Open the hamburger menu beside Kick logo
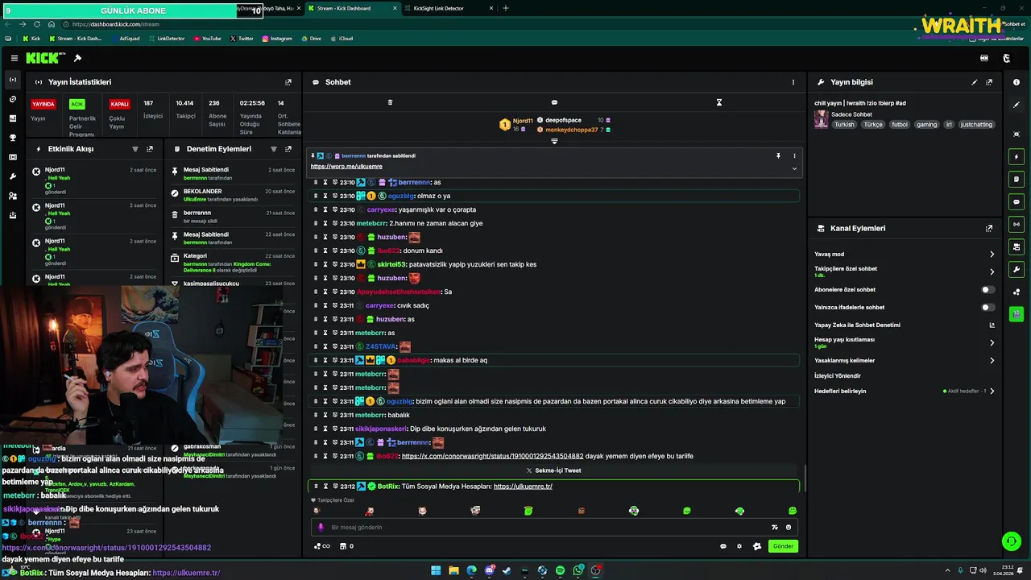This screenshot has width=1031, height=580. pos(14,58)
